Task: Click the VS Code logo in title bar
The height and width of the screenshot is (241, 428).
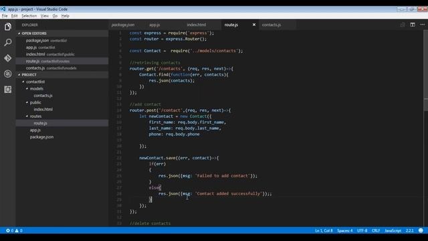Action: click(3, 9)
